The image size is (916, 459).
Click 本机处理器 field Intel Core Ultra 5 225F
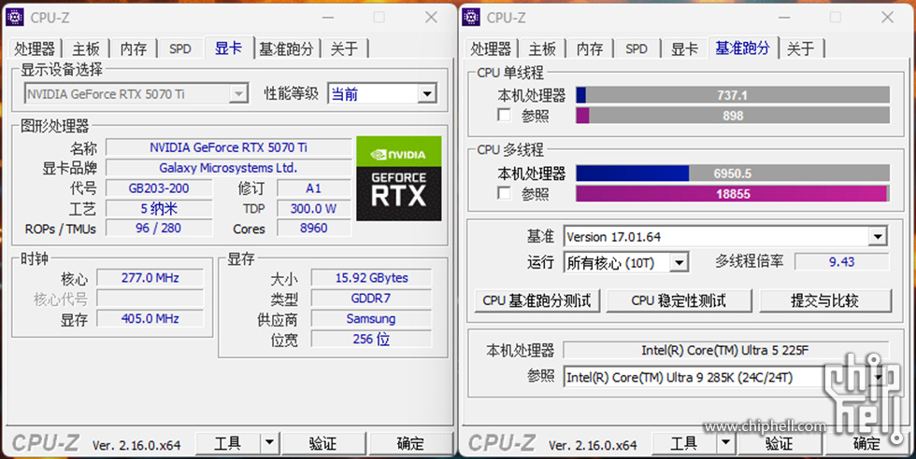pos(725,350)
